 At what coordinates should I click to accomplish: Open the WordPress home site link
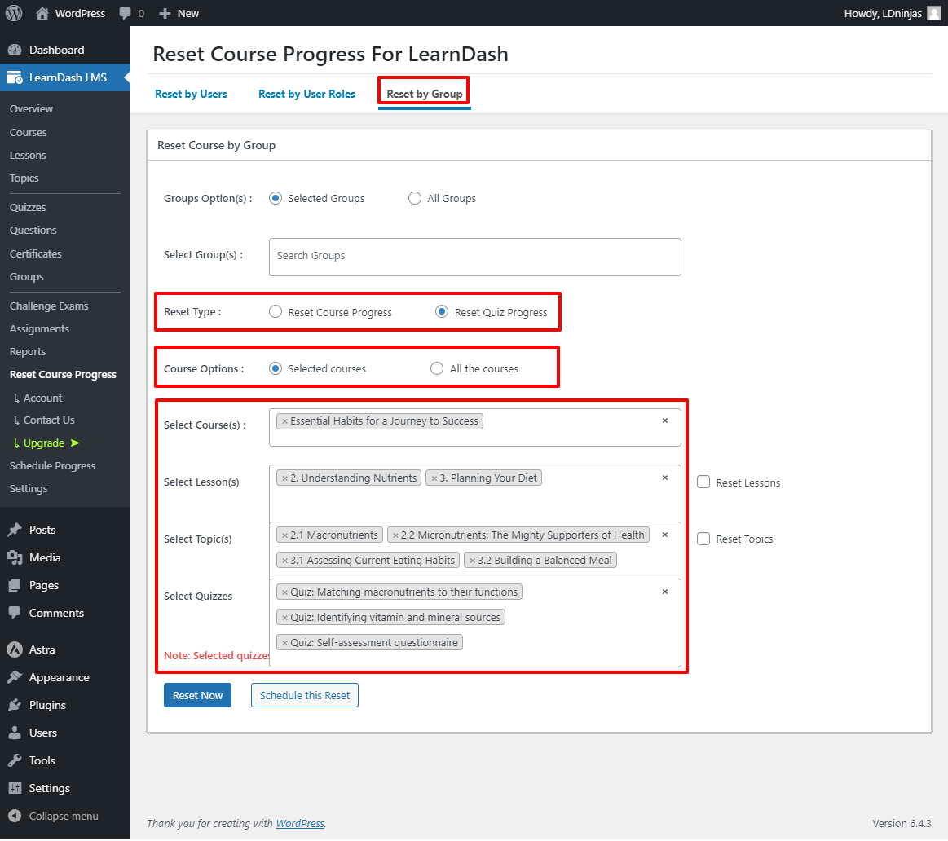click(70, 13)
